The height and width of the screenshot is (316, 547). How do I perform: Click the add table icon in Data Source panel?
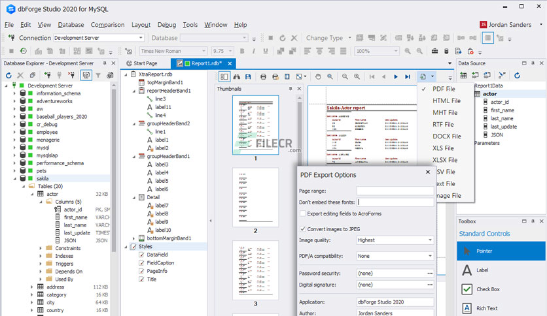pyautogui.click(x=463, y=75)
